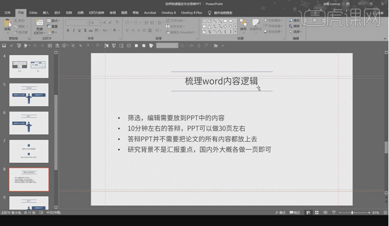Select the Line shape in gallery

(x=215, y=21)
